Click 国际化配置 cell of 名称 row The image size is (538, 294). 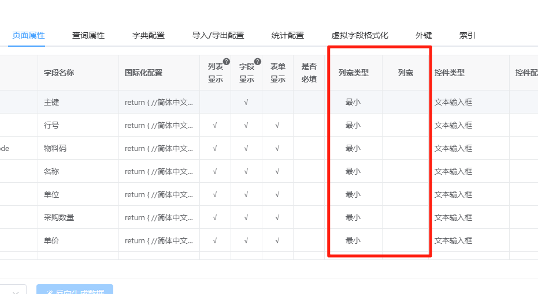[159, 171]
